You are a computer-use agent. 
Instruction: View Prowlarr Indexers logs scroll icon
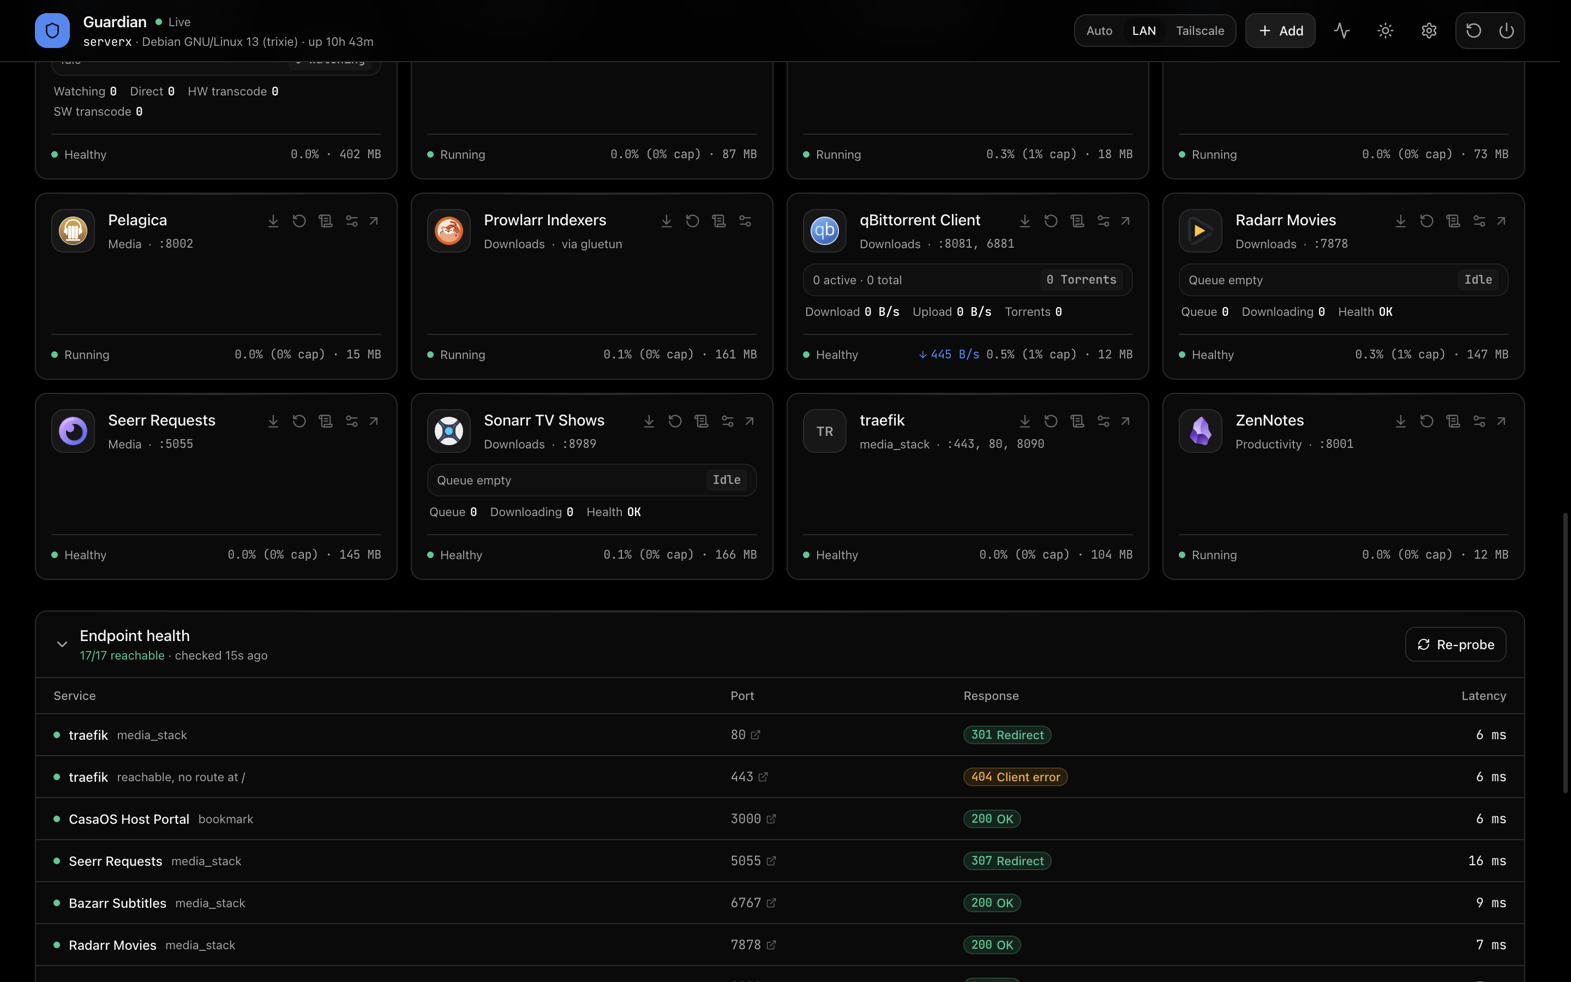point(718,221)
